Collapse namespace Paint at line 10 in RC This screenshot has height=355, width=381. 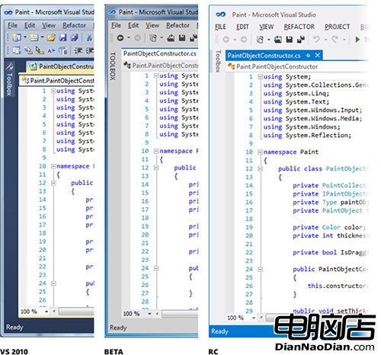pyautogui.click(x=260, y=152)
